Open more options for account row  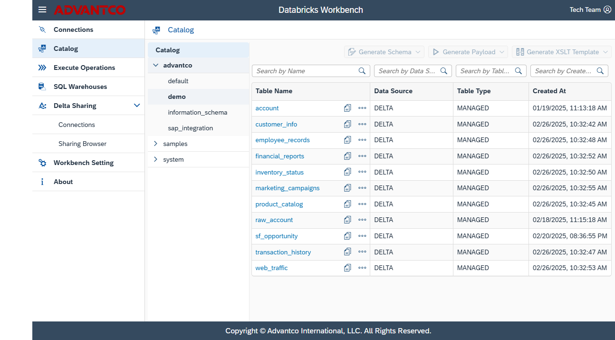pos(362,108)
